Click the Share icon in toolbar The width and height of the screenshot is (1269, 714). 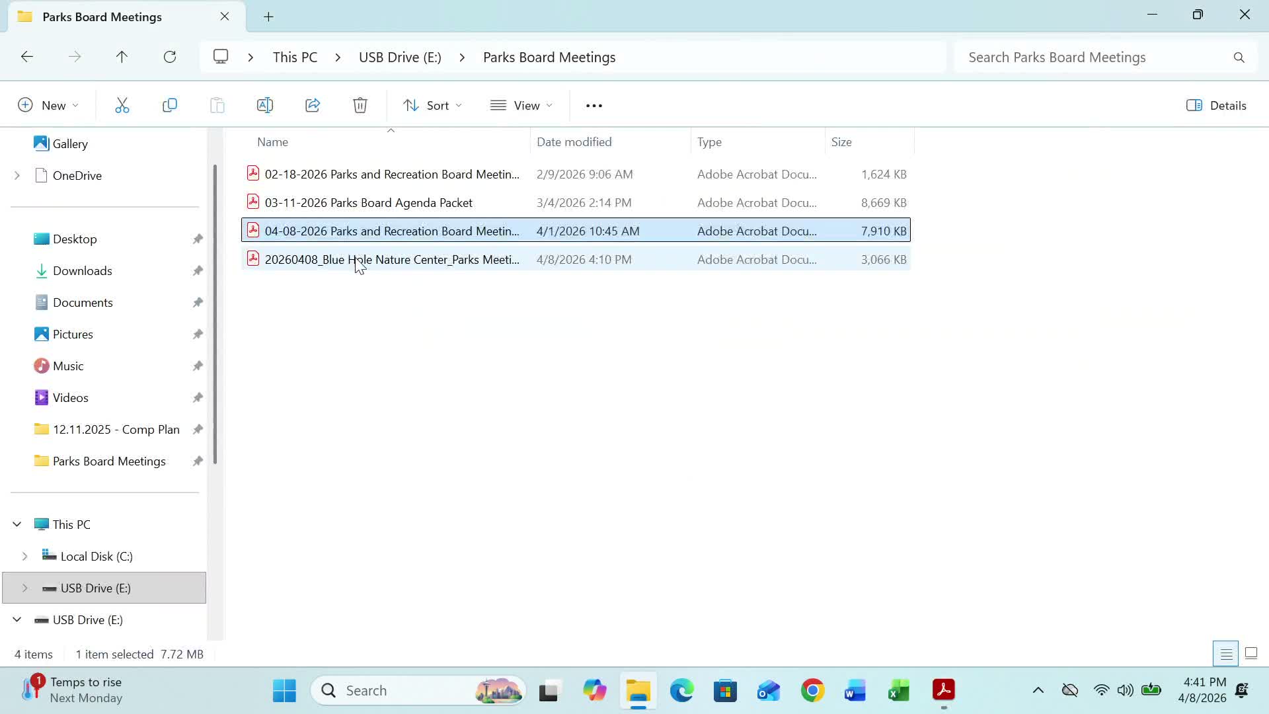[x=313, y=106]
